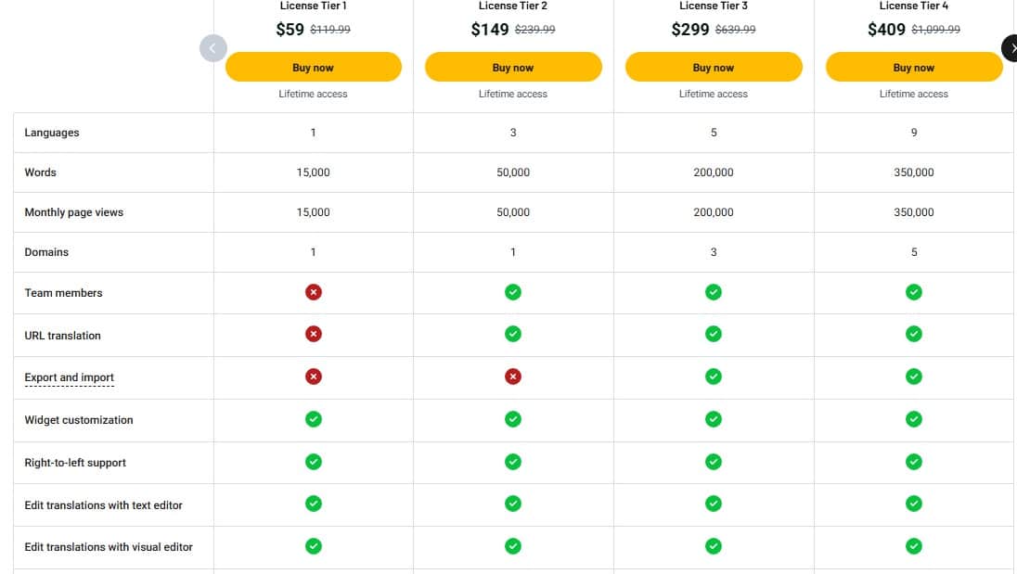
Task: Click the red cross for URL translation Tier 1
Action: click(313, 334)
